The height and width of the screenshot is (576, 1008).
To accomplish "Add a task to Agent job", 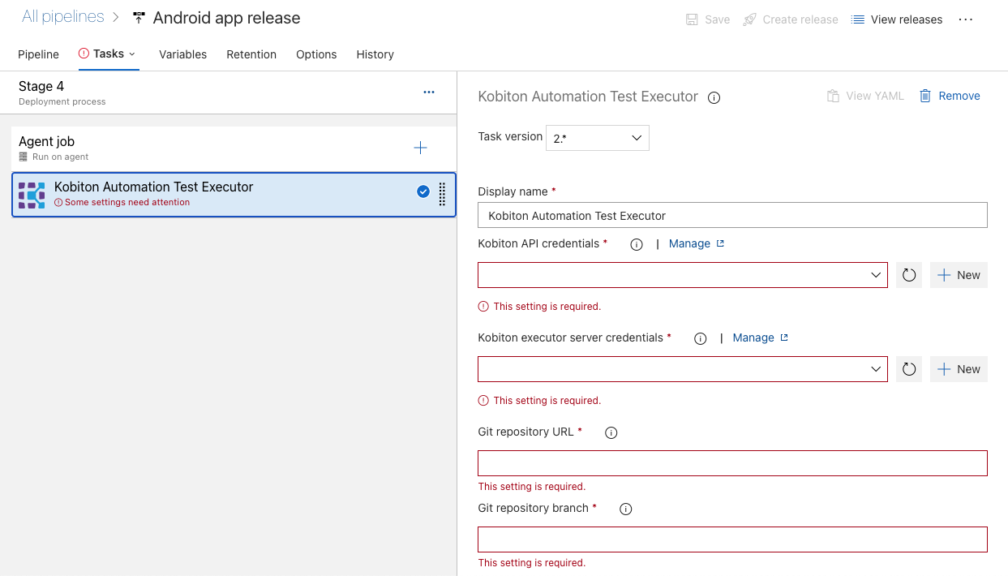I will pos(420,148).
